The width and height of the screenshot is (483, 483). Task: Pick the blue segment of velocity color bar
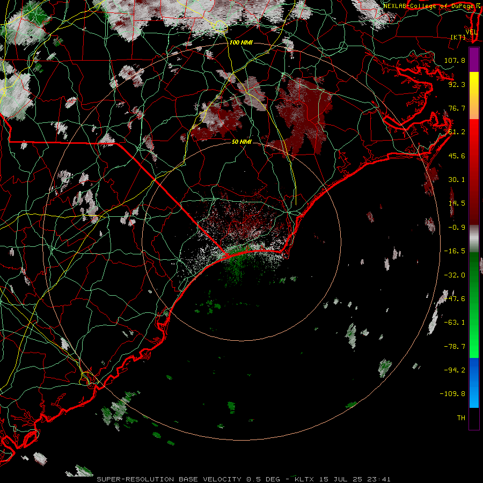[x=474, y=383]
